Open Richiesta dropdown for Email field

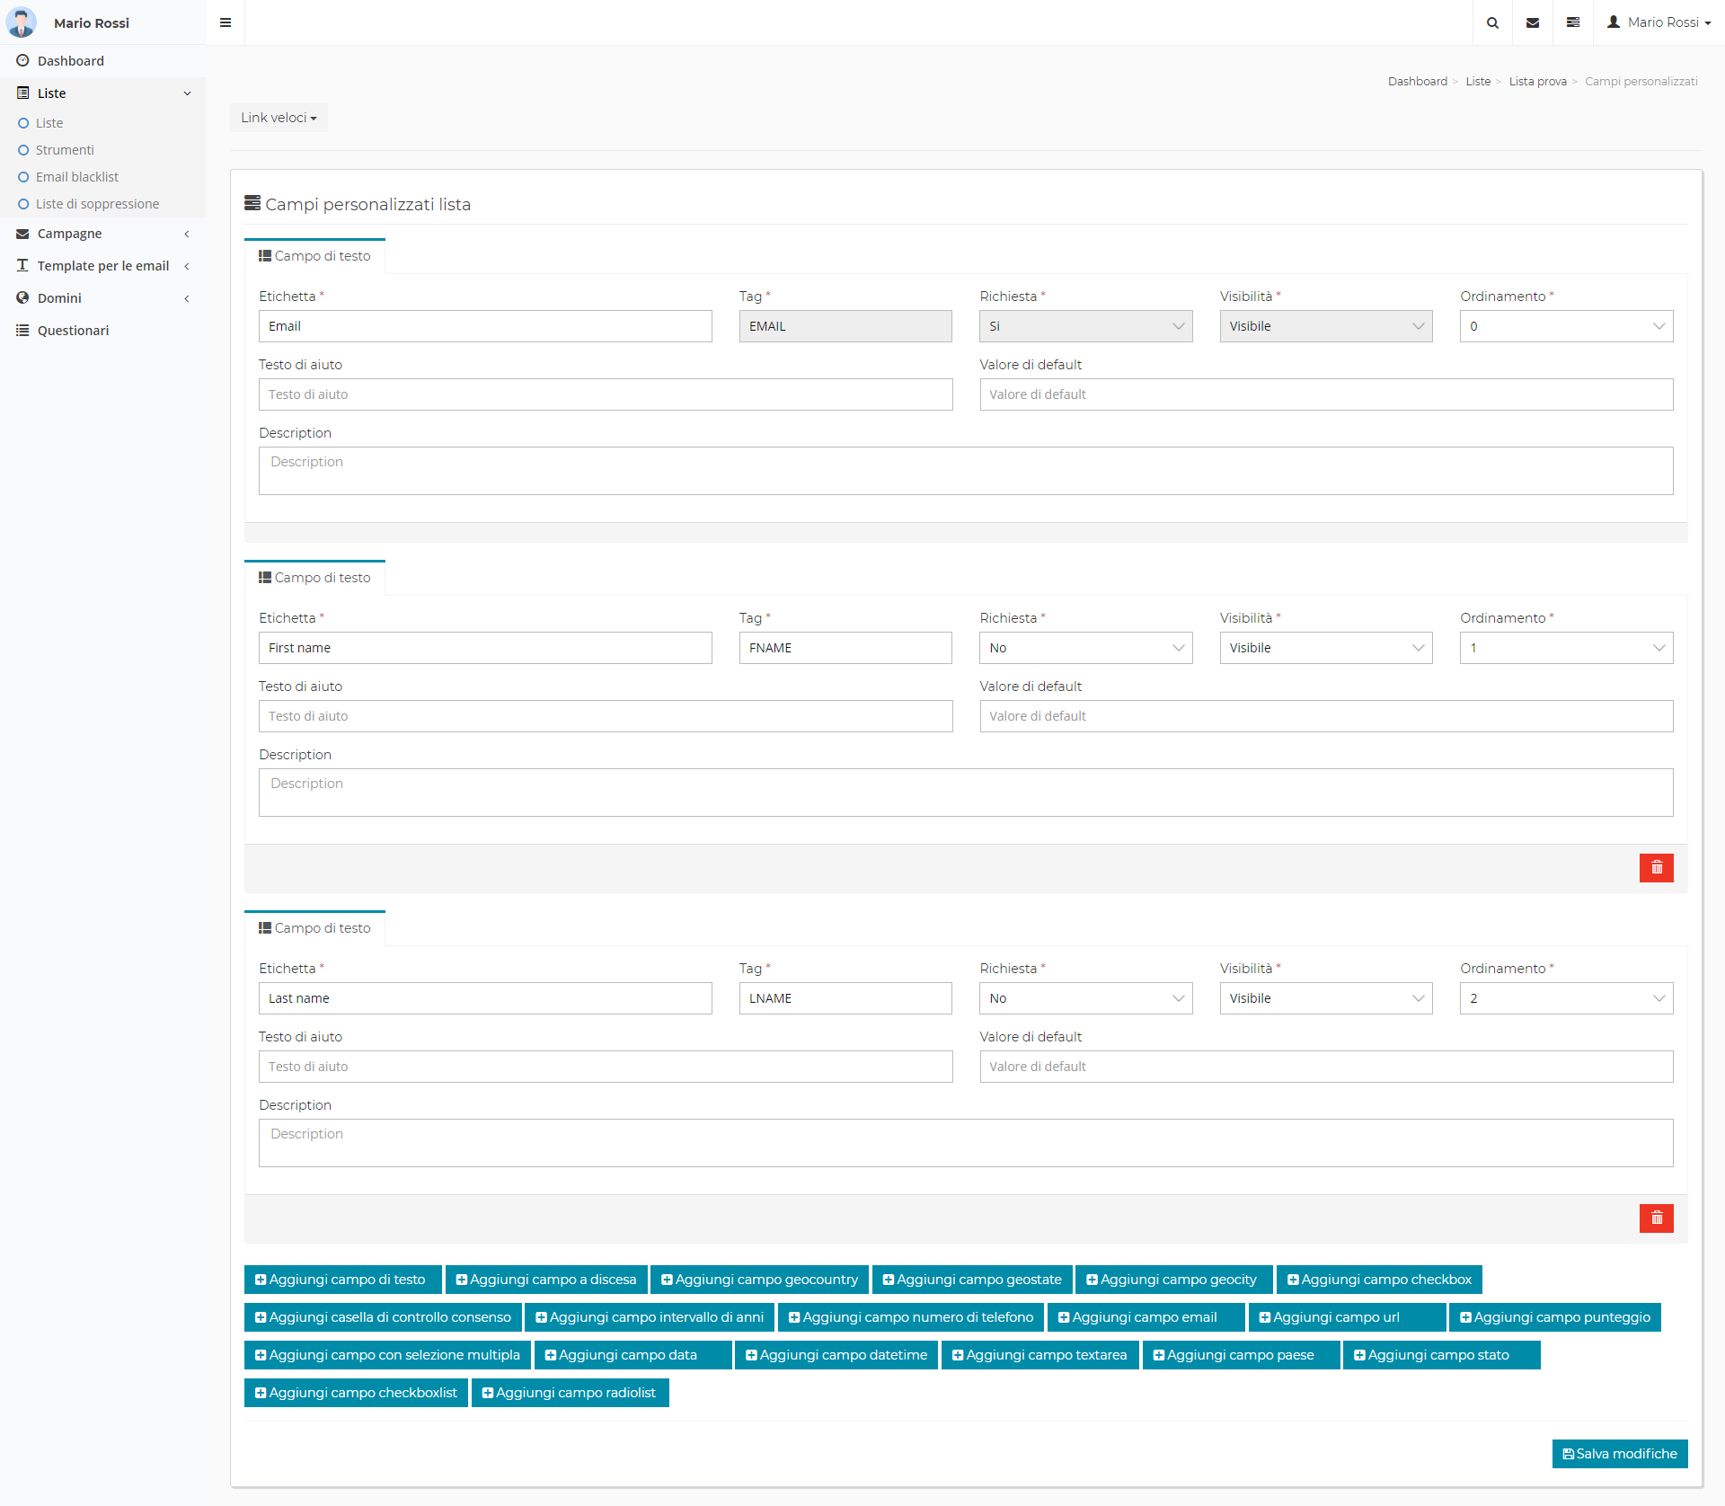pyautogui.click(x=1085, y=326)
